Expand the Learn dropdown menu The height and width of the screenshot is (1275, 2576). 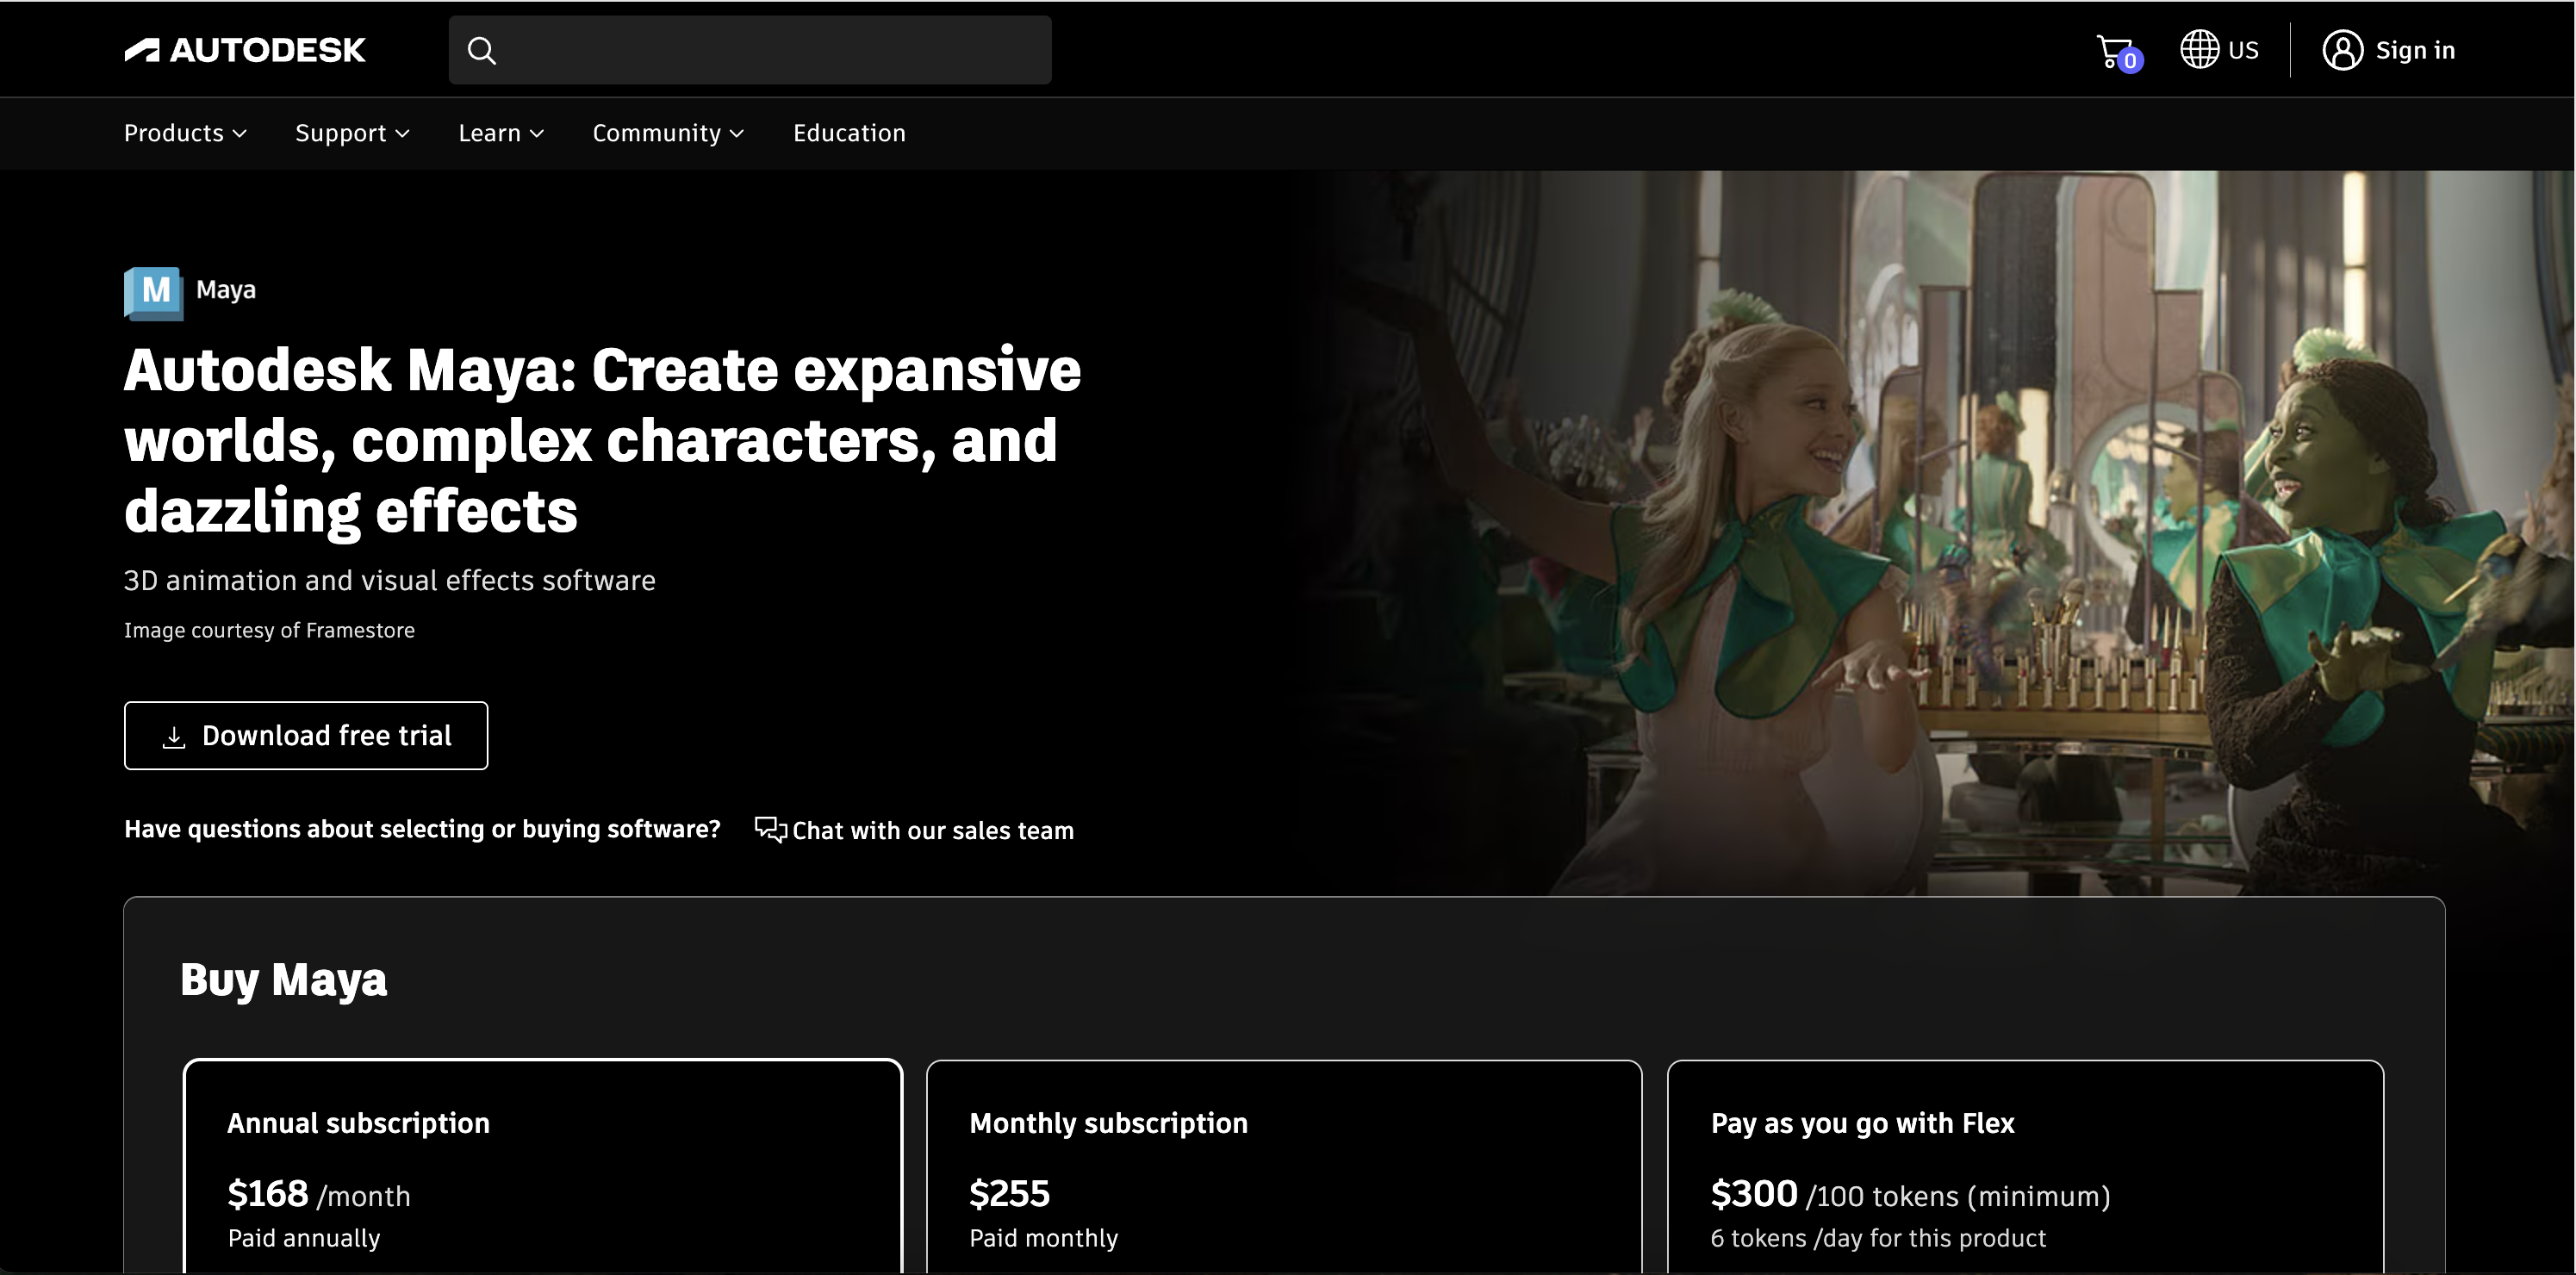[501, 133]
